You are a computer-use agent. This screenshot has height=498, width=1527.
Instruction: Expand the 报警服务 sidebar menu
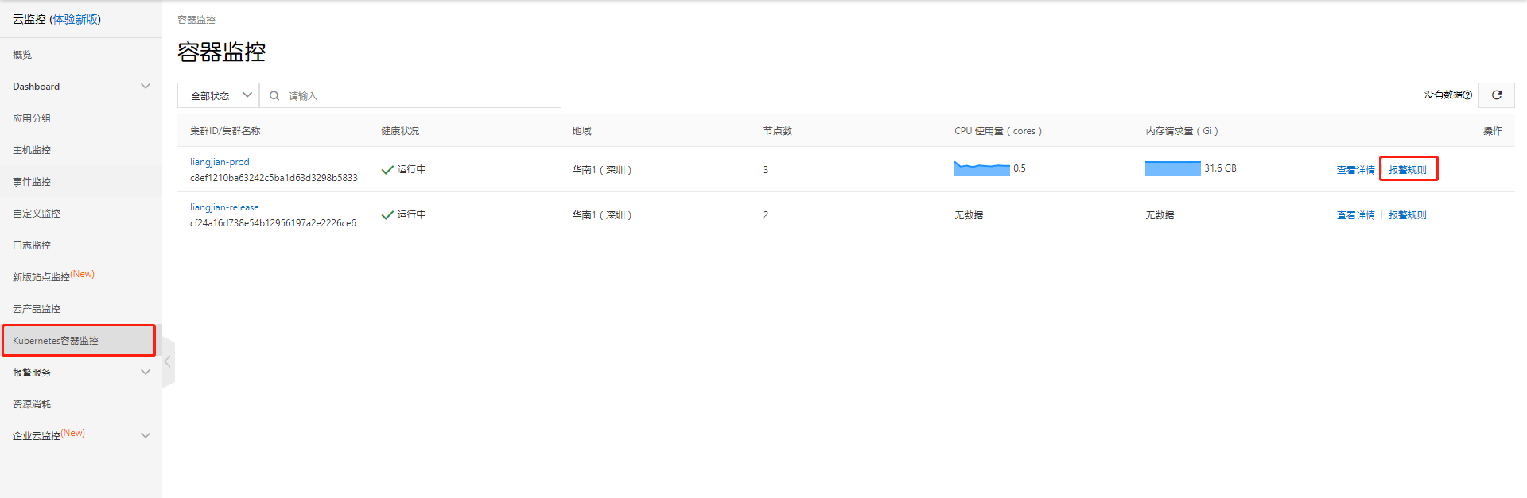(x=146, y=373)
